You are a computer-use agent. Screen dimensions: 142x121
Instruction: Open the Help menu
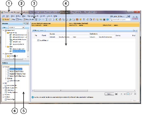pos(55,16)
